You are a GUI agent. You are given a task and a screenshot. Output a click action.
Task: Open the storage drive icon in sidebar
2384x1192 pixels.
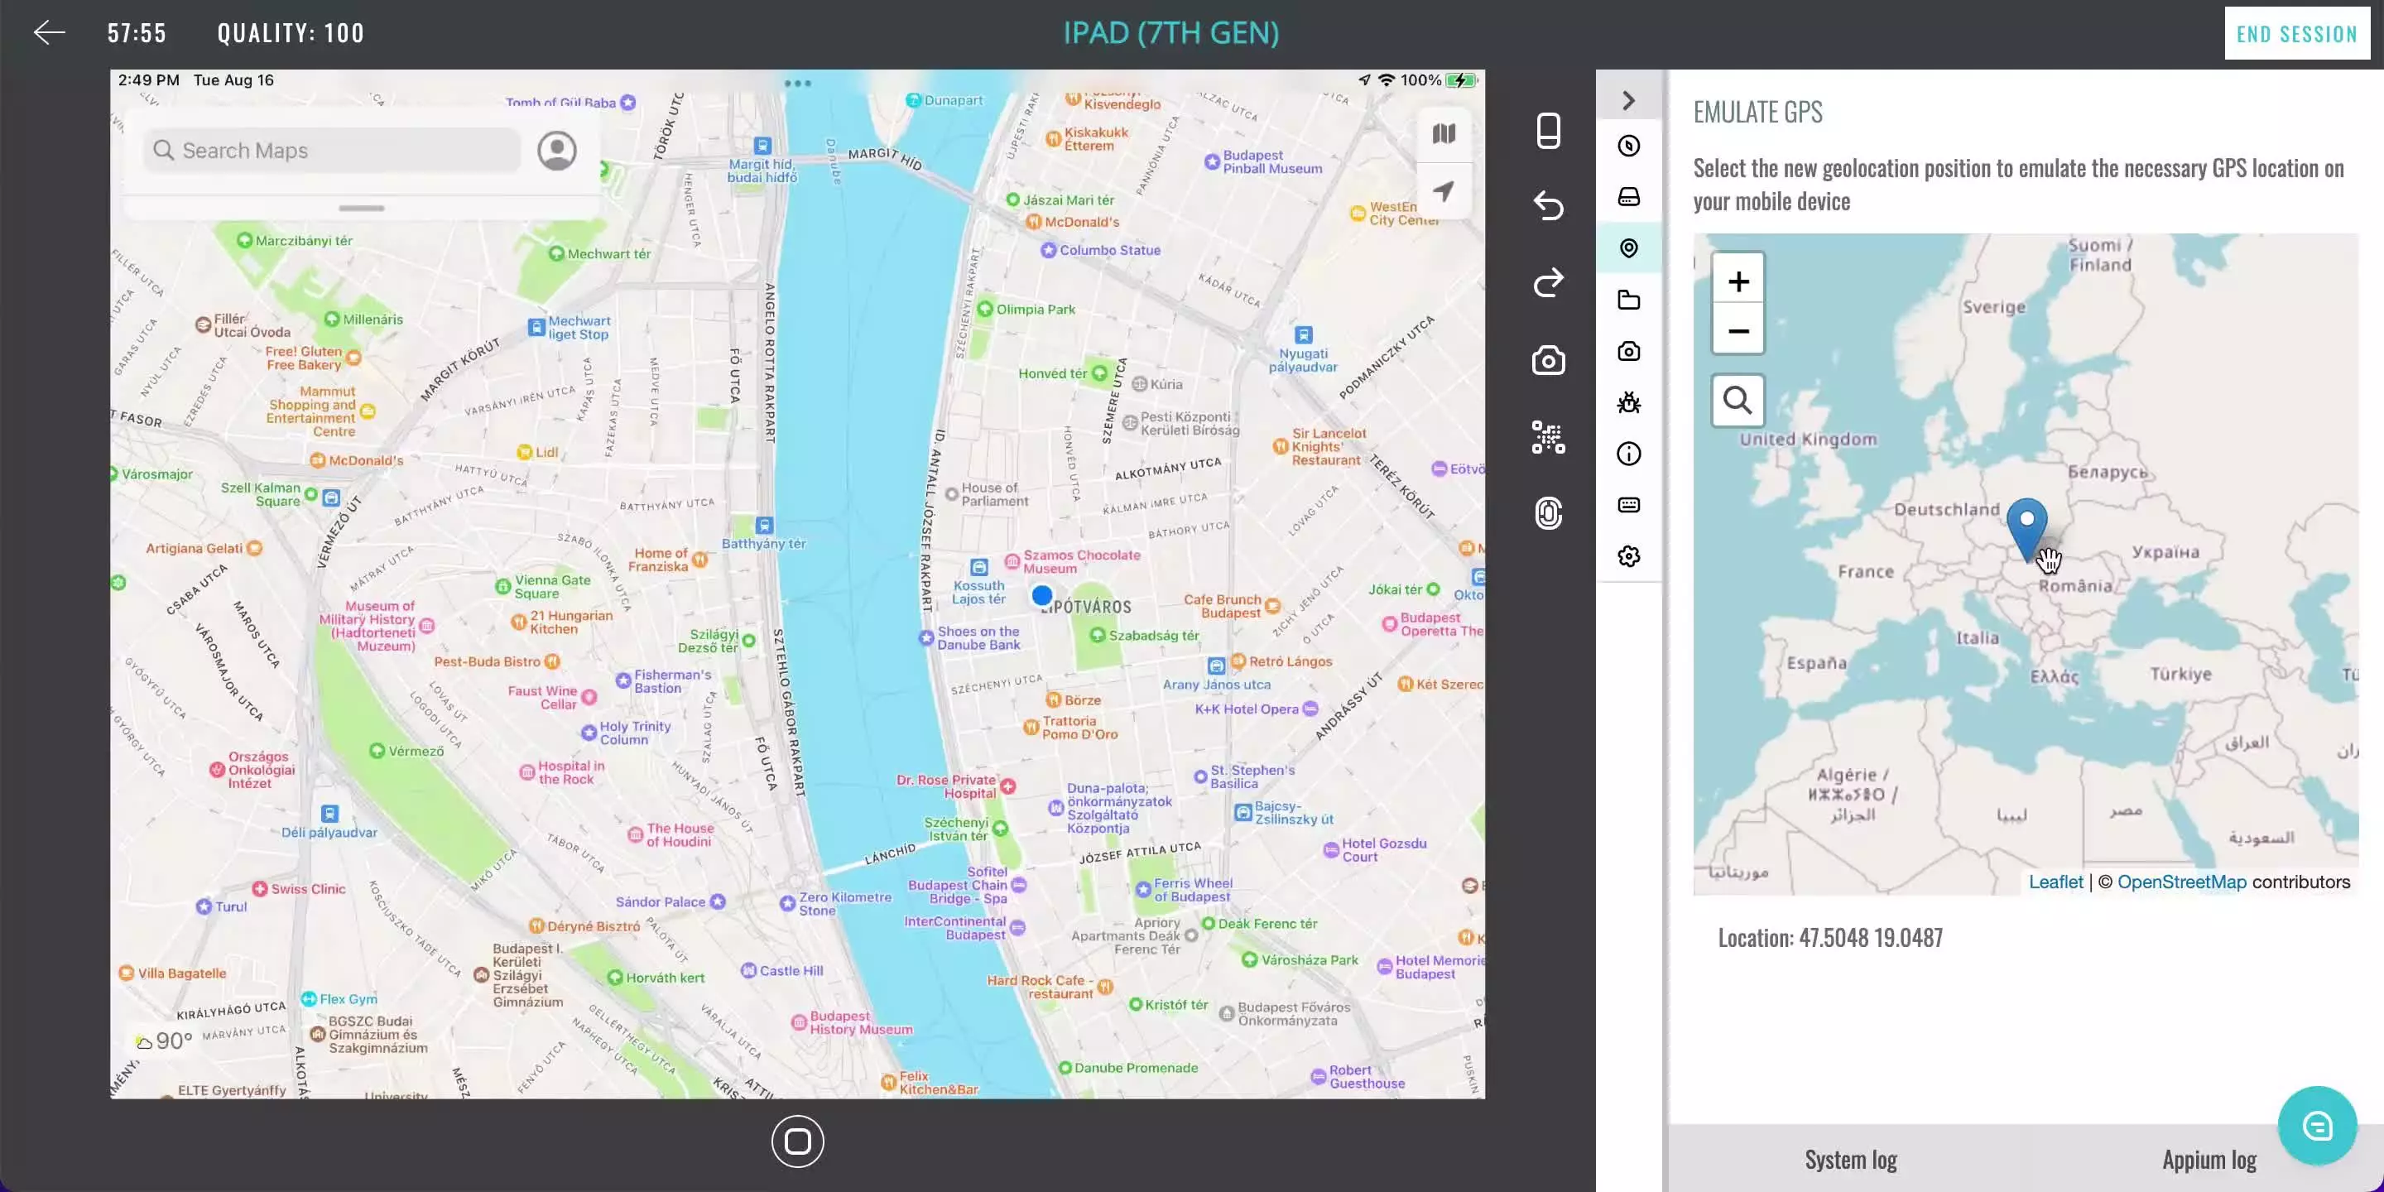pos(1629,196)
